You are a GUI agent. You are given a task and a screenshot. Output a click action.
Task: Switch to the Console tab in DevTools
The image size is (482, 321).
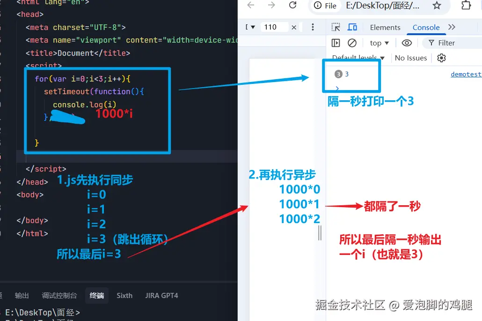(x=426, y=27)
